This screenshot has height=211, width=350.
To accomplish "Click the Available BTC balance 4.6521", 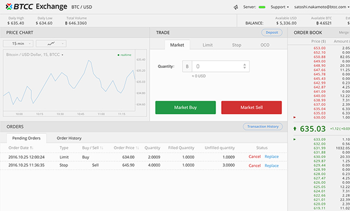I will (324, 23).
